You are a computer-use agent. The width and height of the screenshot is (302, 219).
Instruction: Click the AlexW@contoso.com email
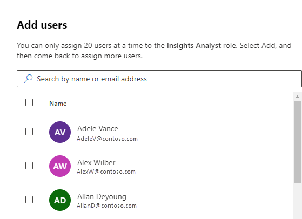(x=106, y=172)
